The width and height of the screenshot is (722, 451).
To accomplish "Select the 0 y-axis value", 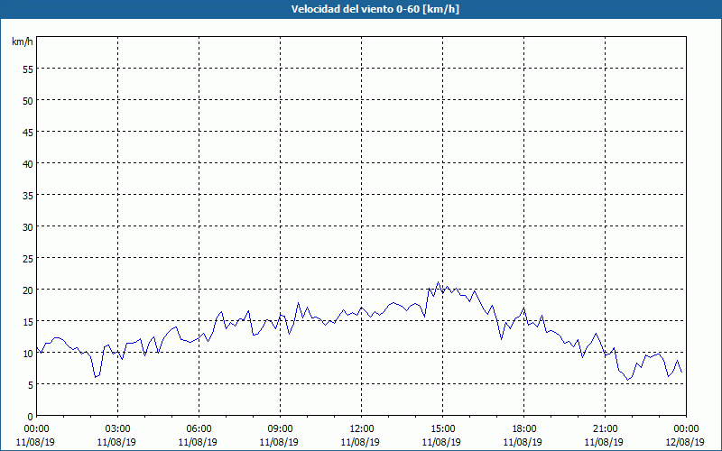I will coord(31,417).
